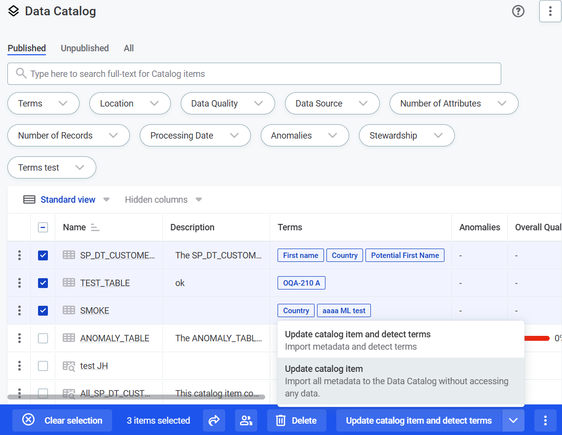Open the kebab menu on the SMOKE row

[x=18, y=310]
